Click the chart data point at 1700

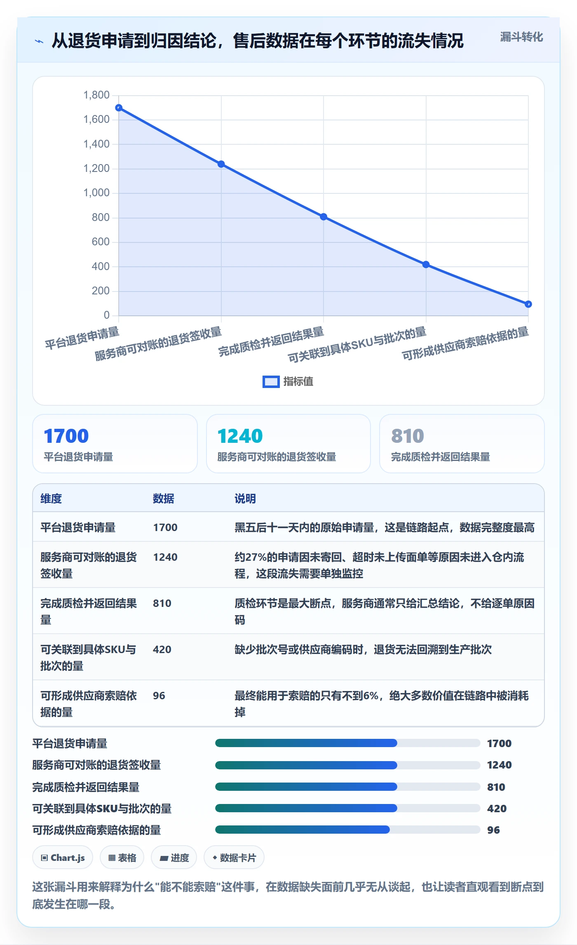[119, 108]
